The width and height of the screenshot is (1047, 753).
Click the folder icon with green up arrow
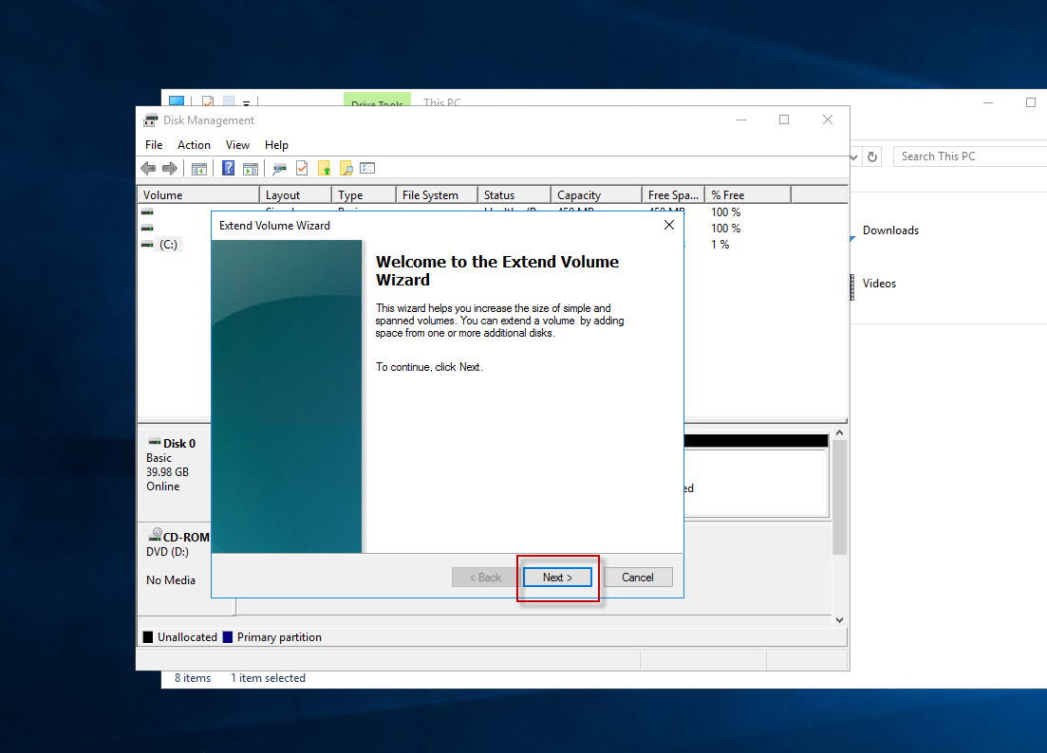[325, 169]
